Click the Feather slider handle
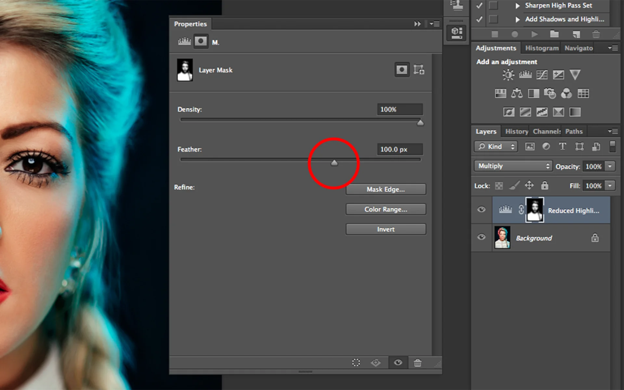 pyautogui.click(x=334, y=163)
